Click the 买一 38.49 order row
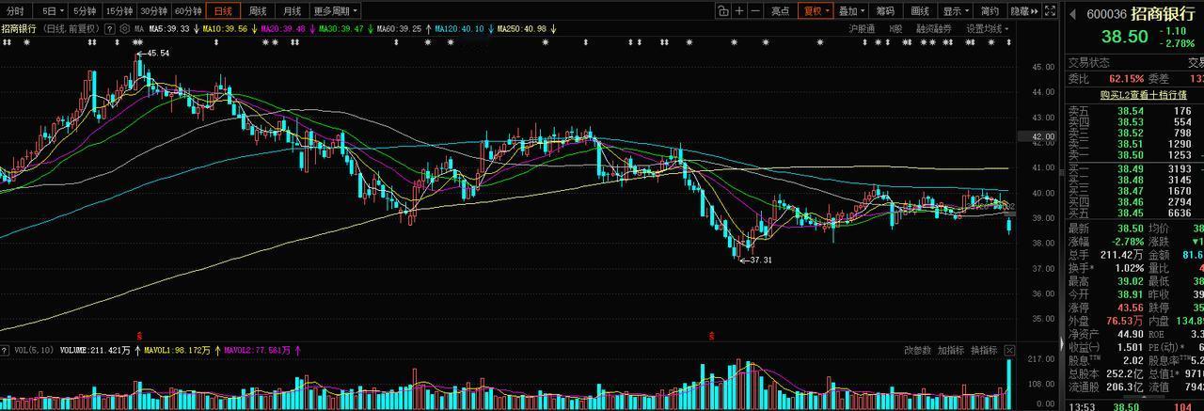The width and height of the screenshot is (1204, 411). tap(1135, 168)
